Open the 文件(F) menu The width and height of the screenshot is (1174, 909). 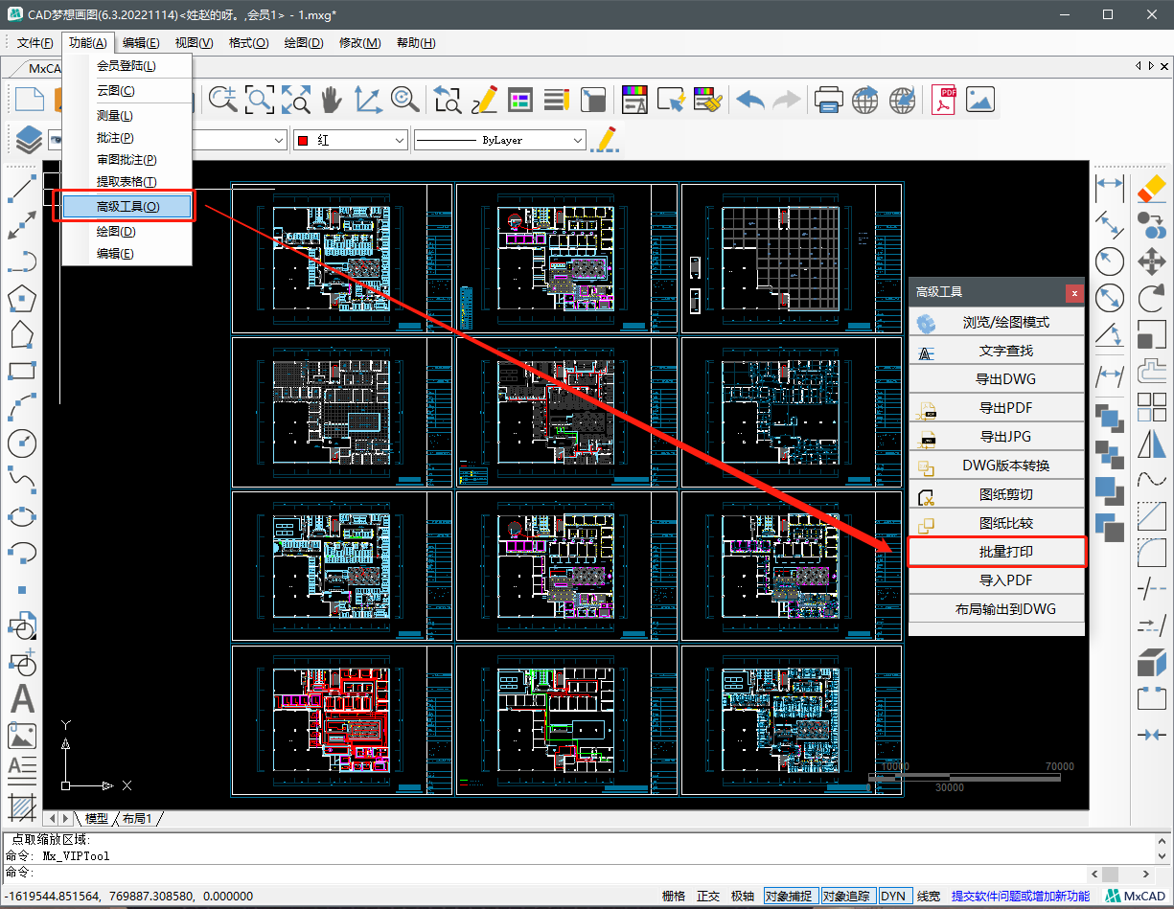pyautogui.click(x=35, y=43)
